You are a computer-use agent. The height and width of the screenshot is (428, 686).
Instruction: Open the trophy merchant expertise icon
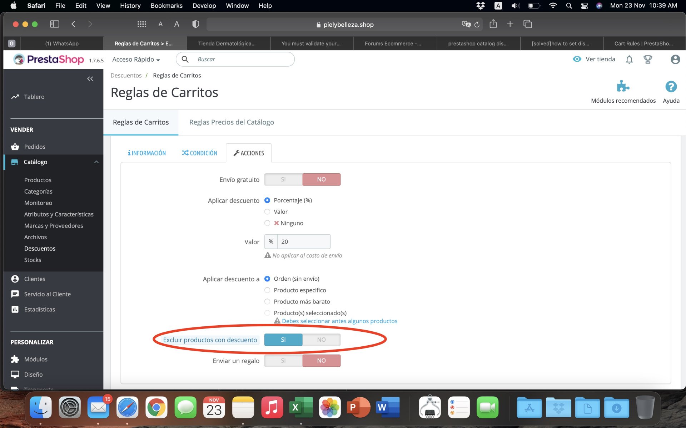click(648, 60)
